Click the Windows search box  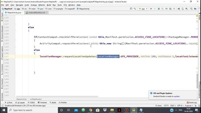point(33,110)
